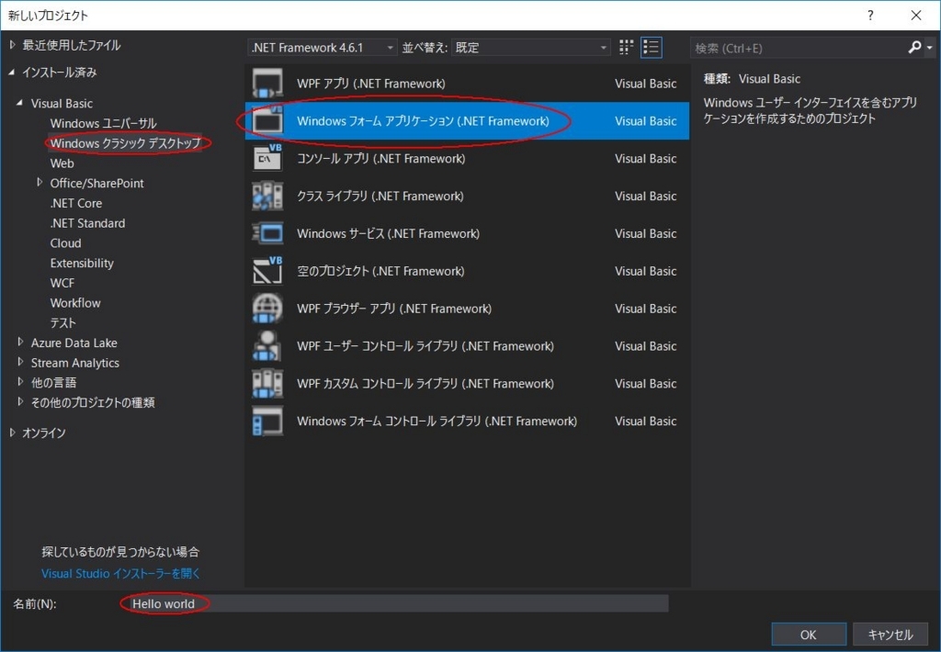The image size is (941, 652).
Task: Open the .NET Framework 4.6.1 version dropdown
Action: [323, 48]
